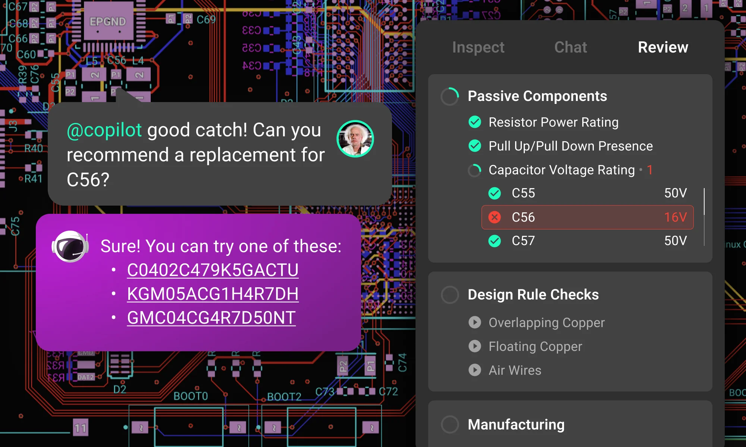
Task: Click the circle icon beside Design Rule Checks
Action: point(449,295)
